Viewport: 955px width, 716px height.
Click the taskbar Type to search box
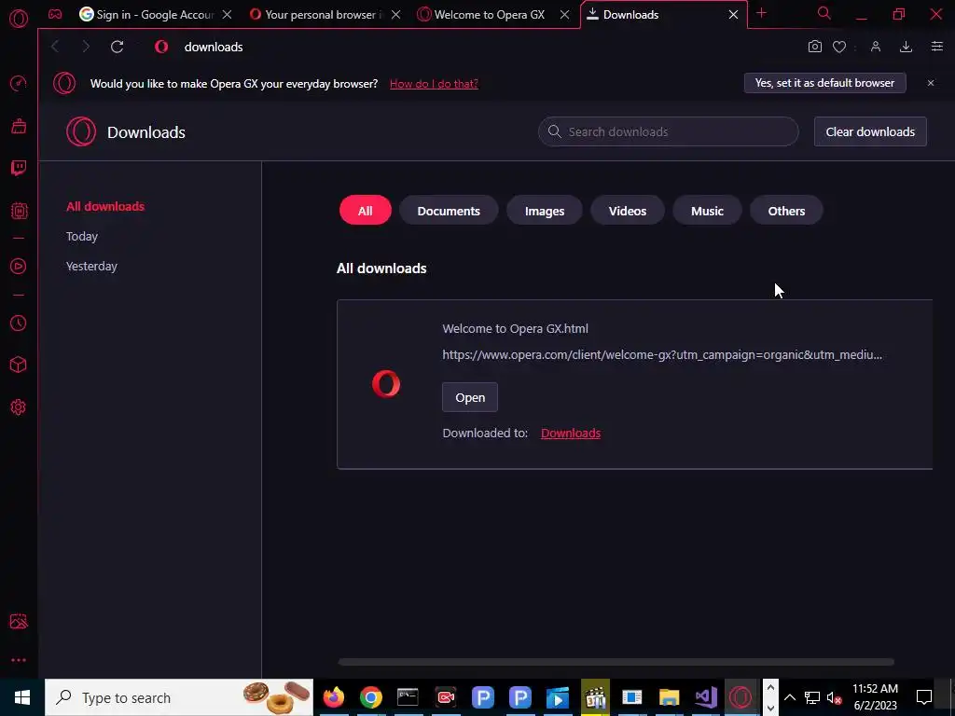pos(179,697)
